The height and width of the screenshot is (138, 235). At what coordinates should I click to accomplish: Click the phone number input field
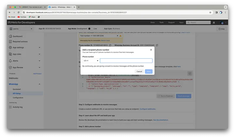(126, 61)
